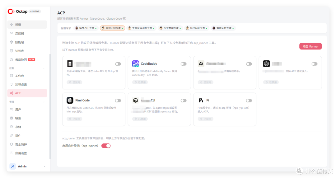The height and width of the screenshot is (178, 336).
Task: Click the 应用设置 sliders icon
Action: (12, 153)
